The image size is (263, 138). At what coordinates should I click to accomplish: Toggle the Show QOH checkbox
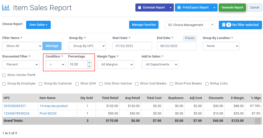coord(77,84)
